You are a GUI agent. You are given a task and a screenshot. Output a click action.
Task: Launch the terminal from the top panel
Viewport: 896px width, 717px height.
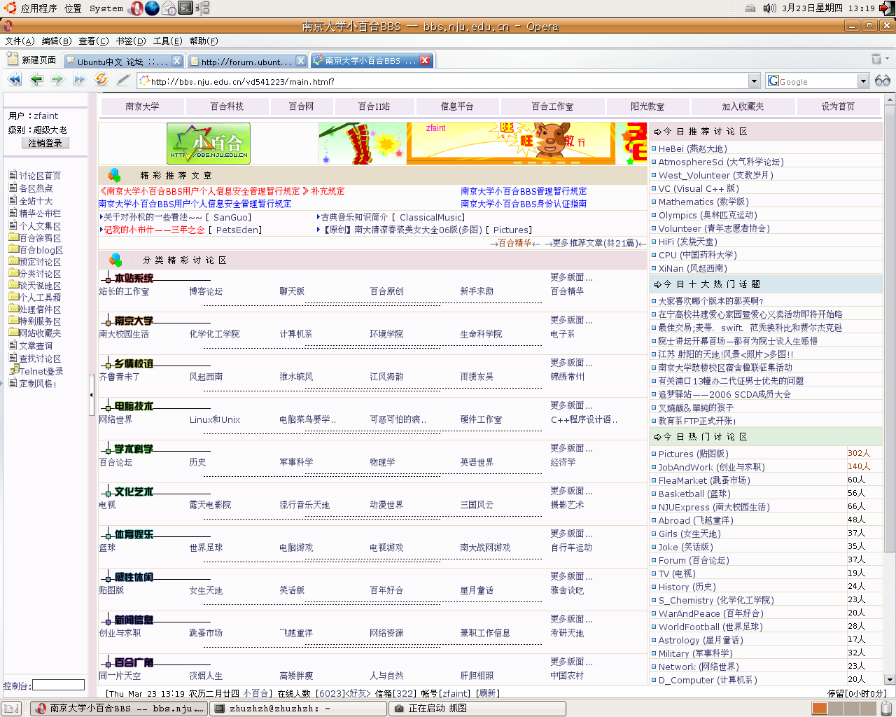185,8
